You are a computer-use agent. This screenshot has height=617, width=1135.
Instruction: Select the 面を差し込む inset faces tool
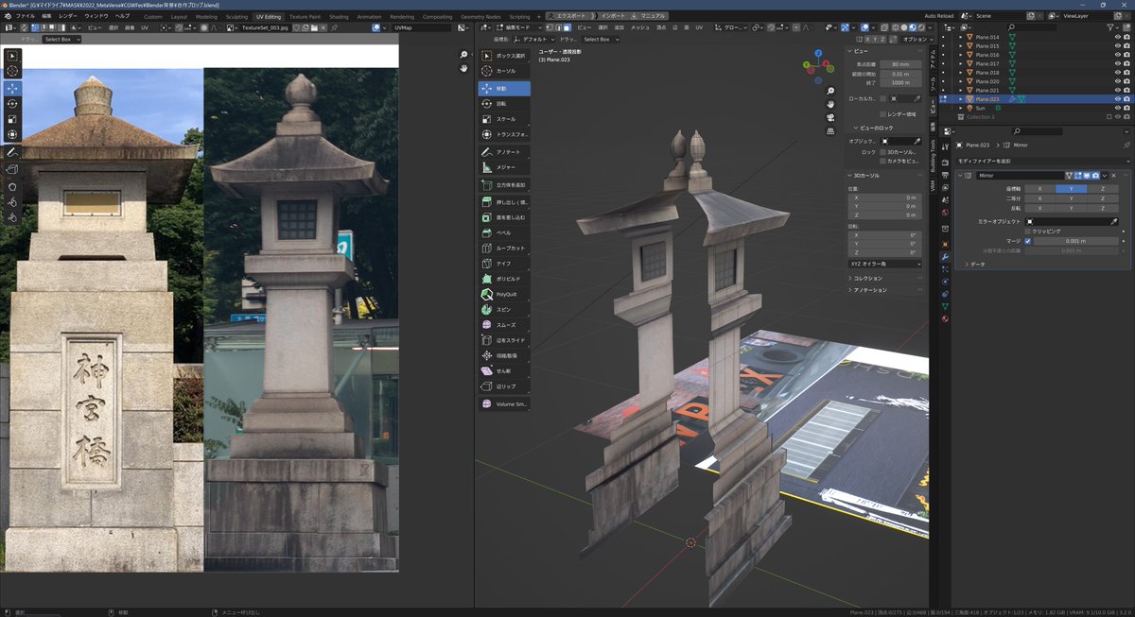pos(504,217)
